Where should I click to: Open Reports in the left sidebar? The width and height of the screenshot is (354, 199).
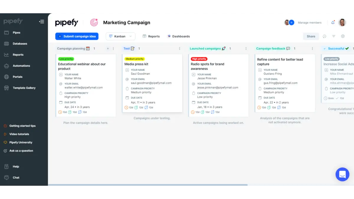click(18, 55)
